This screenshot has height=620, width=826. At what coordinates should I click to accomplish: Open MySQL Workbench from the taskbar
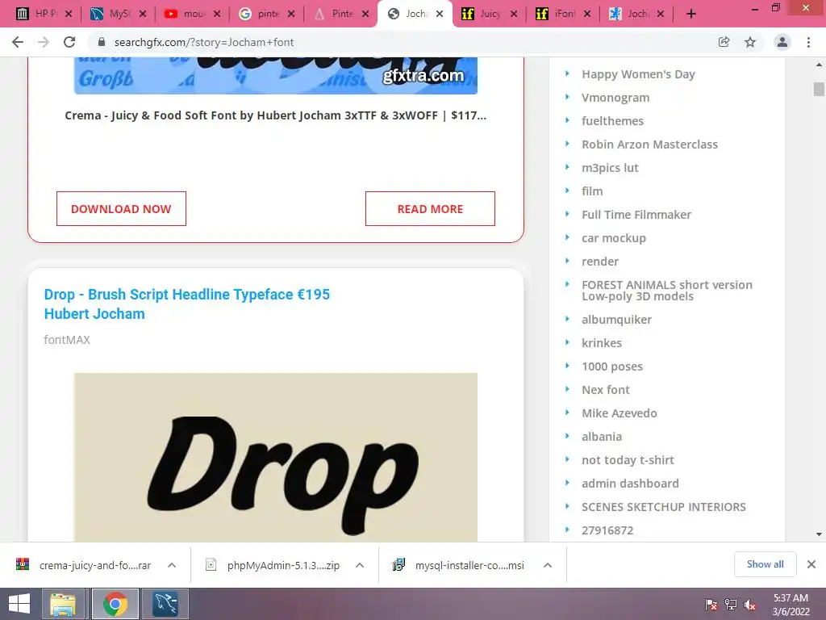point(165,604)
